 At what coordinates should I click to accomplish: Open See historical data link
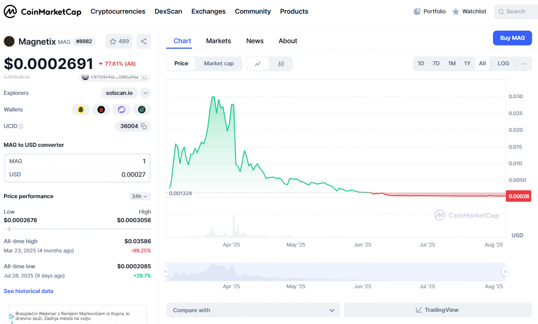29,291
